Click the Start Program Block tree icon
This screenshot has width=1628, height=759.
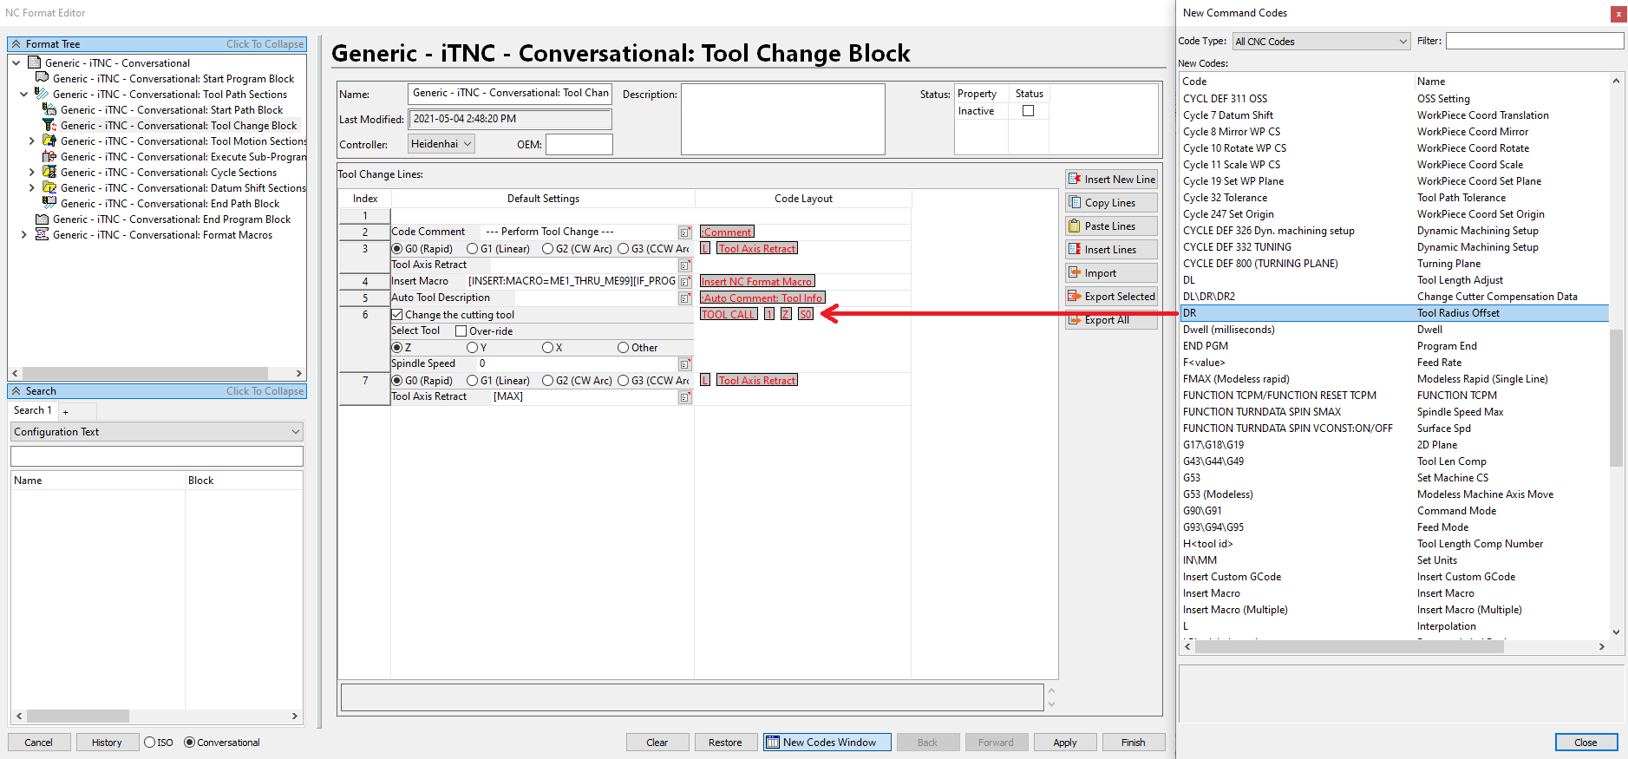point(42,78)
